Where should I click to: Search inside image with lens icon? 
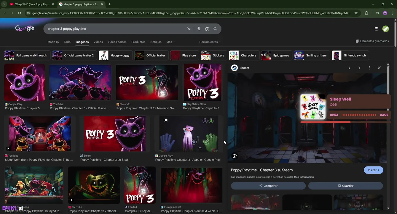tap(235, 156)
